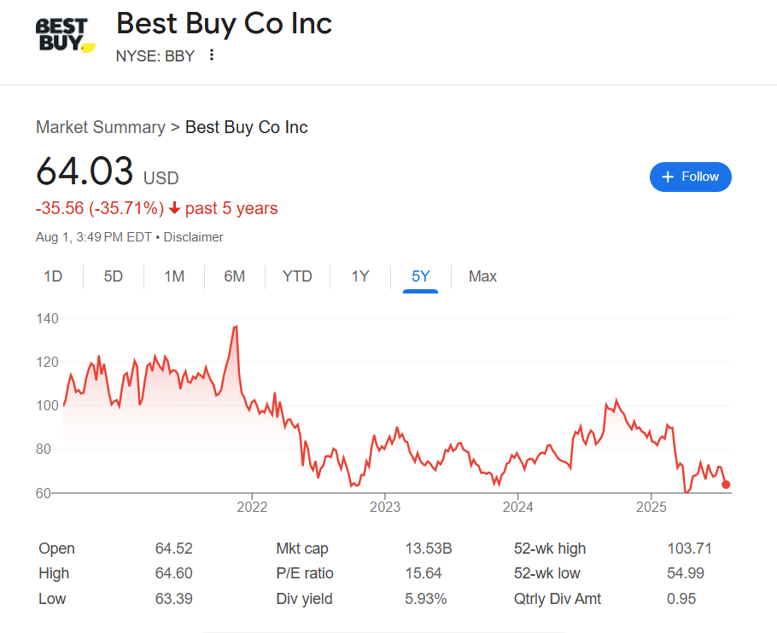Click the Best Buy Co Inc title heading

click(224, 24)
